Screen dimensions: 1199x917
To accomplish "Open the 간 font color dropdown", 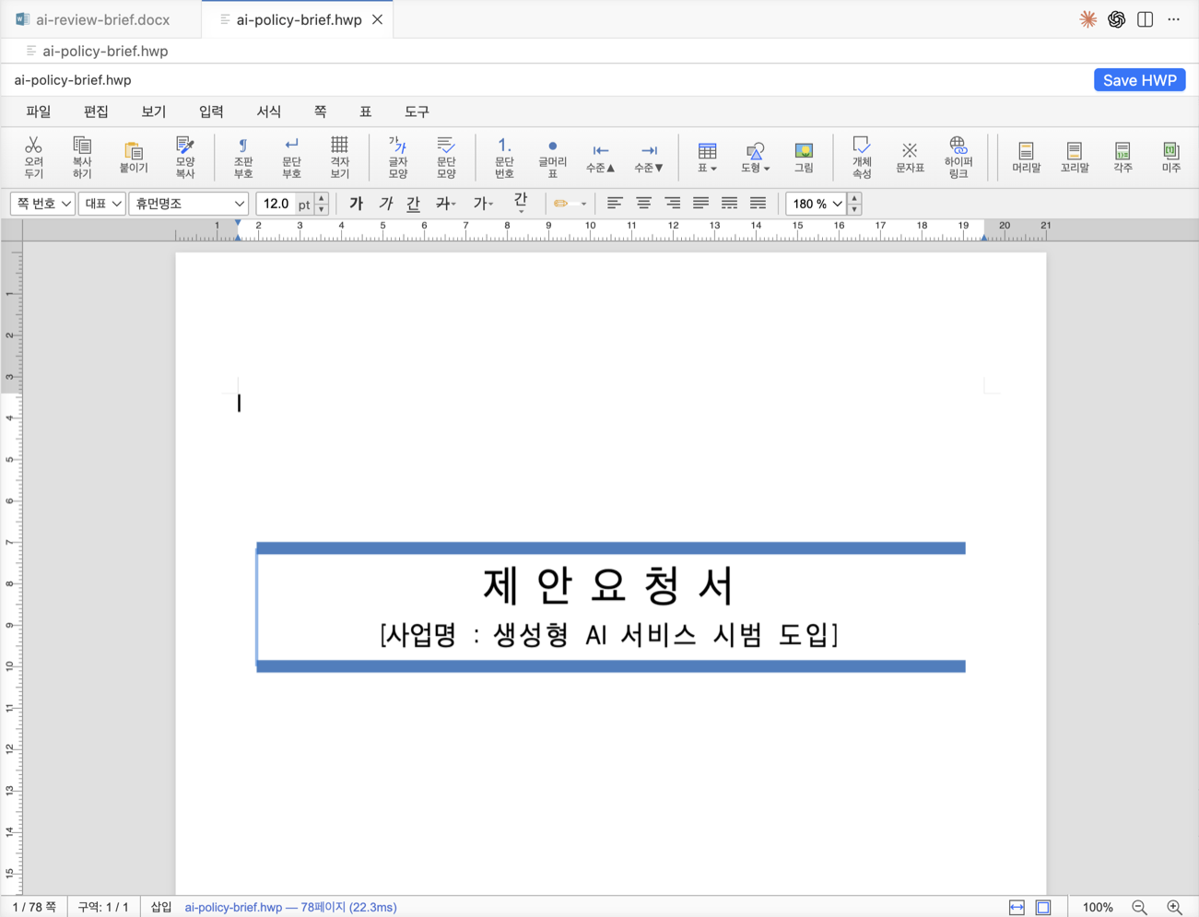I will click(521, 204).
